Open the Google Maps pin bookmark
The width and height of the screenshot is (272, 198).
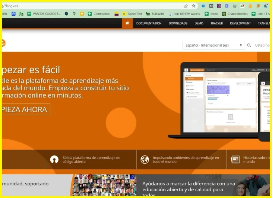[x=74, y=14]
